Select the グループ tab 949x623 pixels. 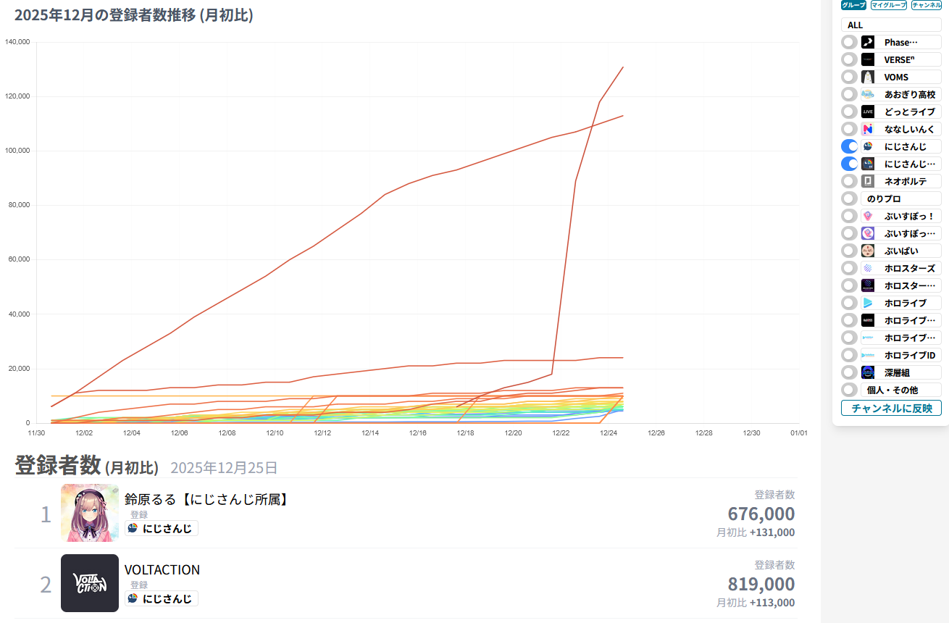[853, 5]
